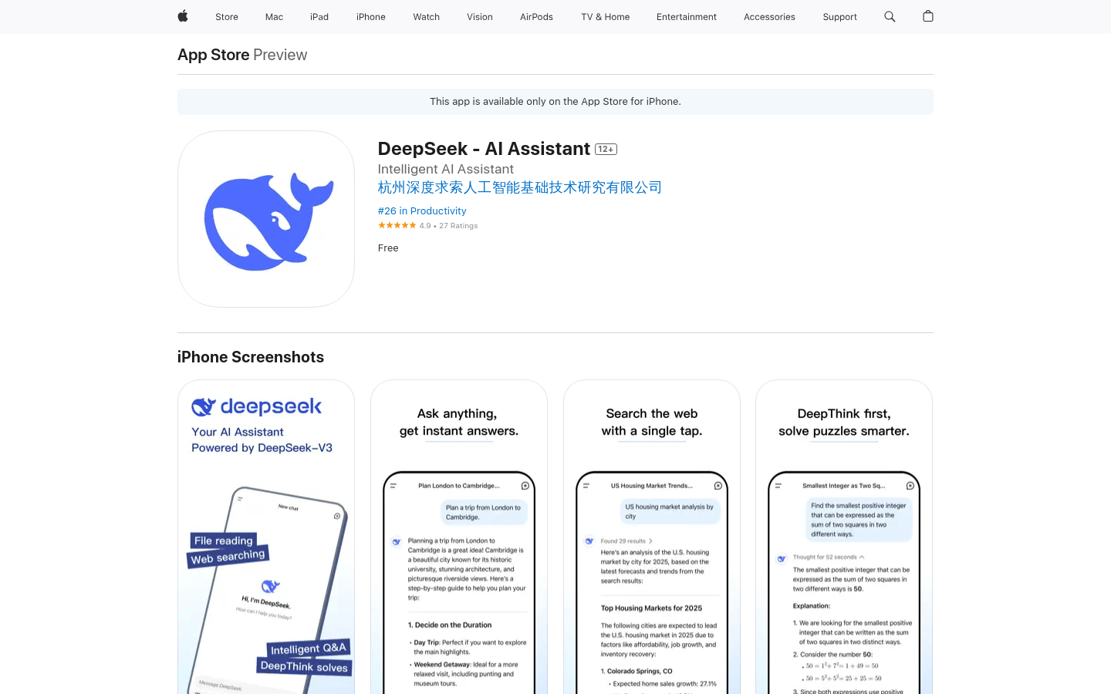Click the iPhone-only availability banner

[x=555, y=102]
